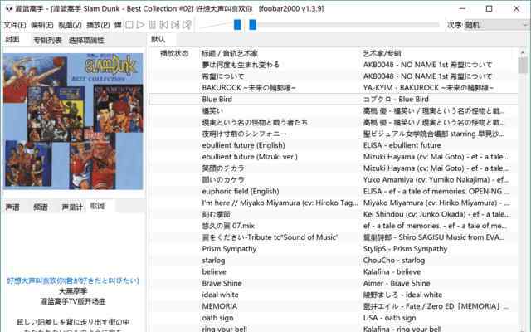
Task: Click artist cell ChouCho - starlog
Action: point(394,261)
